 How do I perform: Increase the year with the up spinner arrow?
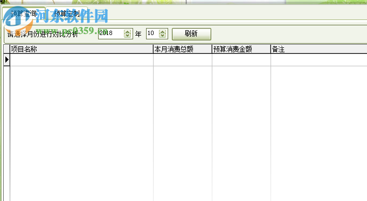point(128,32)
